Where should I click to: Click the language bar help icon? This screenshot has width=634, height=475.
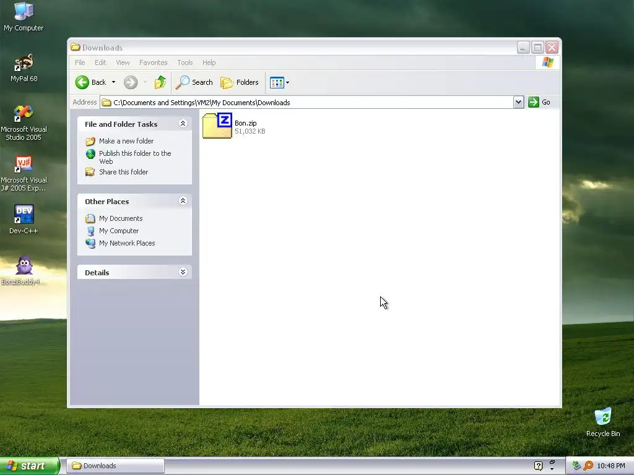pyautogui.click(x=538, y=466)
